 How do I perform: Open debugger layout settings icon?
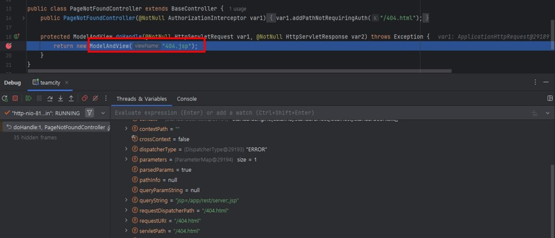coord(550,99)
